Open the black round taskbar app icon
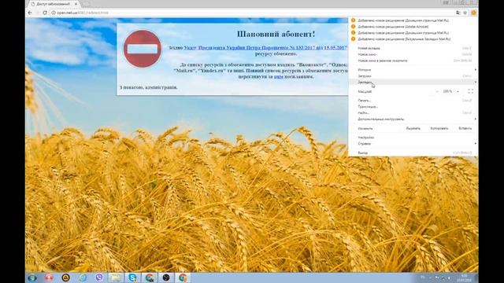The width and height of the screenshot is (504, 283). 166,277
